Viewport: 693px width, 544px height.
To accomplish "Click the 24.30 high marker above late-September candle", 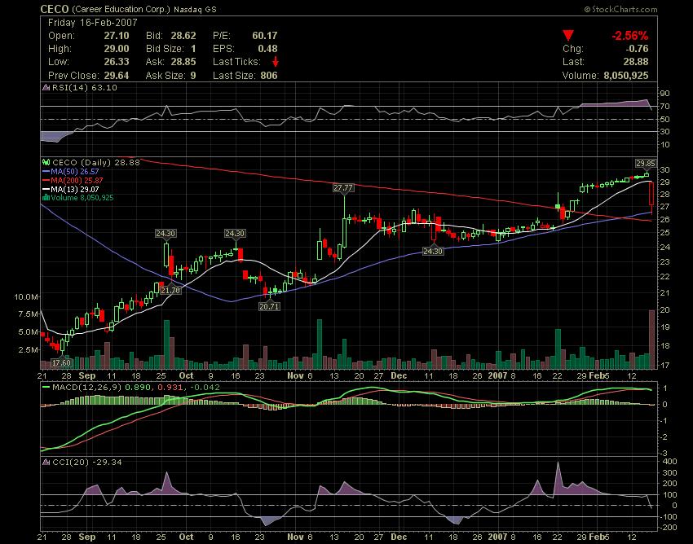I will (166, 233).
